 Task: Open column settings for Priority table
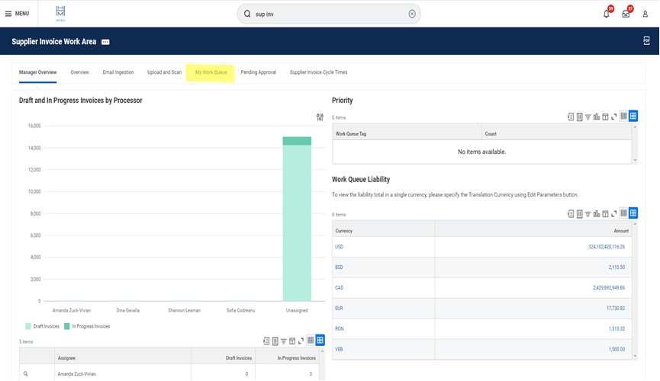pyautogui.click(x=605, y=117)
